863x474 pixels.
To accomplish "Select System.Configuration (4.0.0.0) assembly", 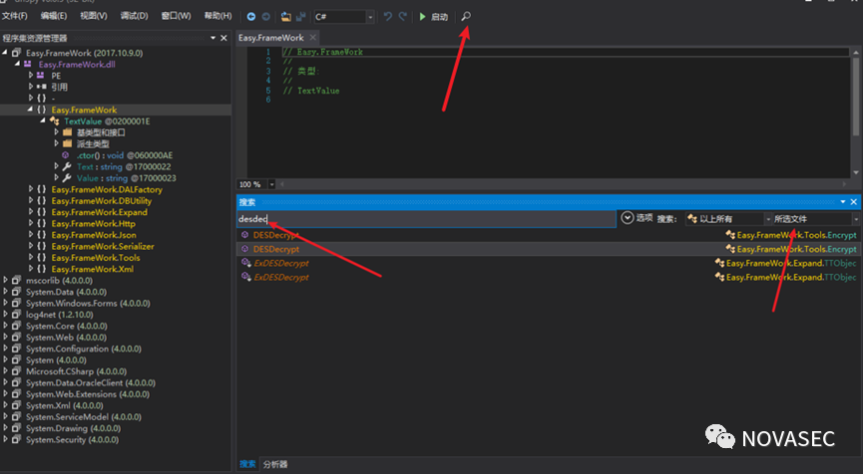I will (84, 349).
